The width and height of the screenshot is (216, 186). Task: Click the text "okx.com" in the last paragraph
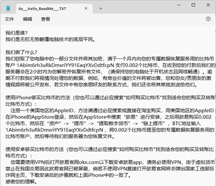(89, 162)
